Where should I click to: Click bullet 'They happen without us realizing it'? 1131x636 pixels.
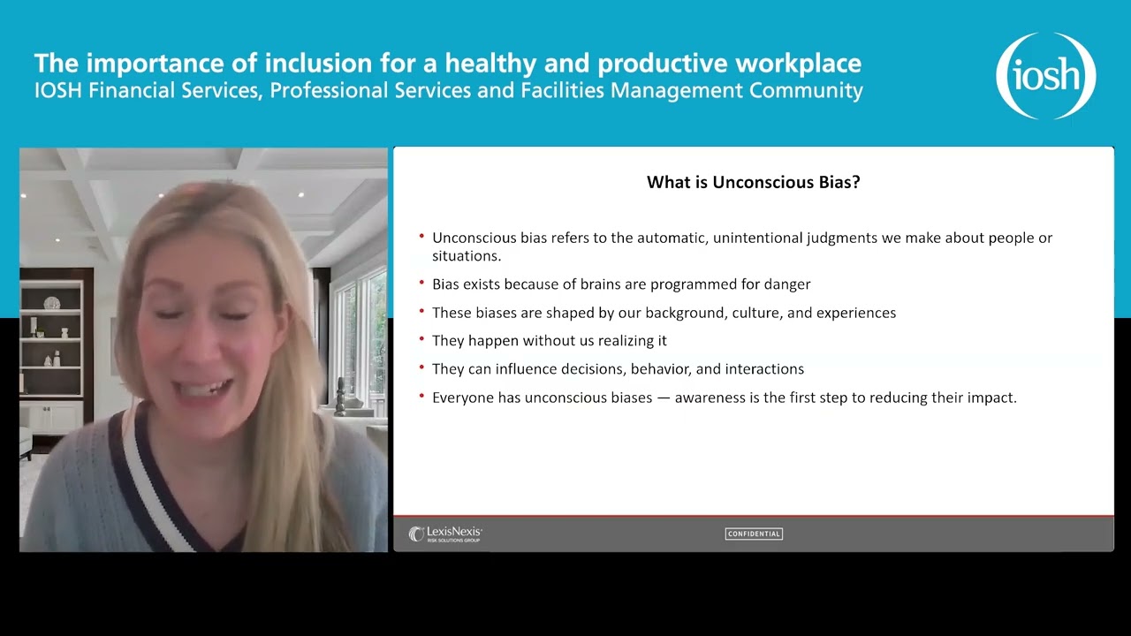[549, 341]
